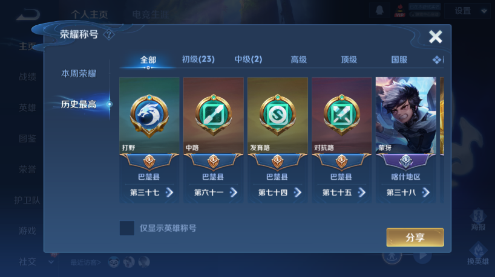495x277 pixels.
Task: Select the 打野 jungle dragon emblem
Action: coord(149,115)
